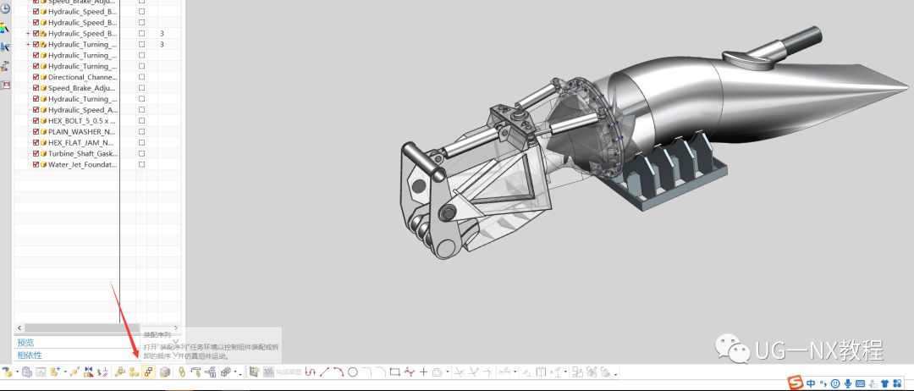Click the microphone voice input icon
The width and height of the screenshot is (914, 391).
pyautogui.click(x=848, y=383)
